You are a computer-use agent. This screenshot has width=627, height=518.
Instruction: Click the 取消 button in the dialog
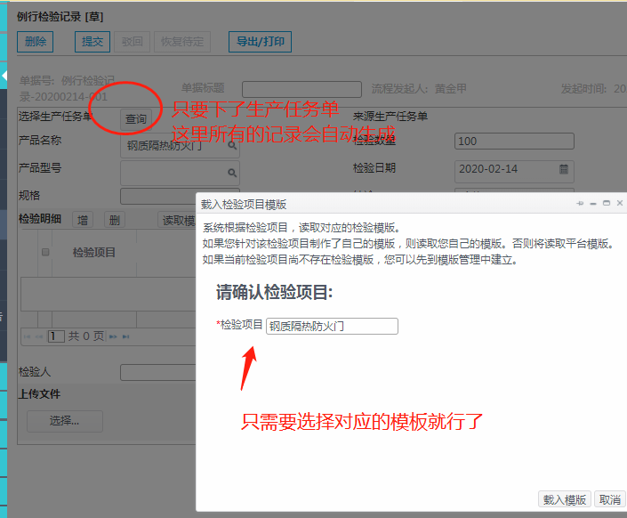tap(609, 499)
